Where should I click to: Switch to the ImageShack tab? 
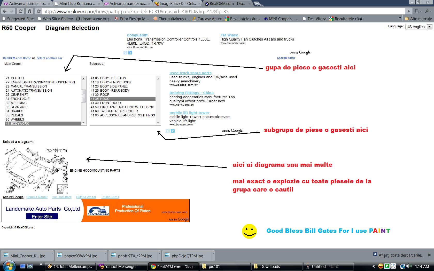pyautogui.click(x=177, y=4)
